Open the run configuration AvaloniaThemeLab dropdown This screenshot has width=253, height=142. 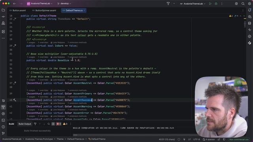point(193,4)
